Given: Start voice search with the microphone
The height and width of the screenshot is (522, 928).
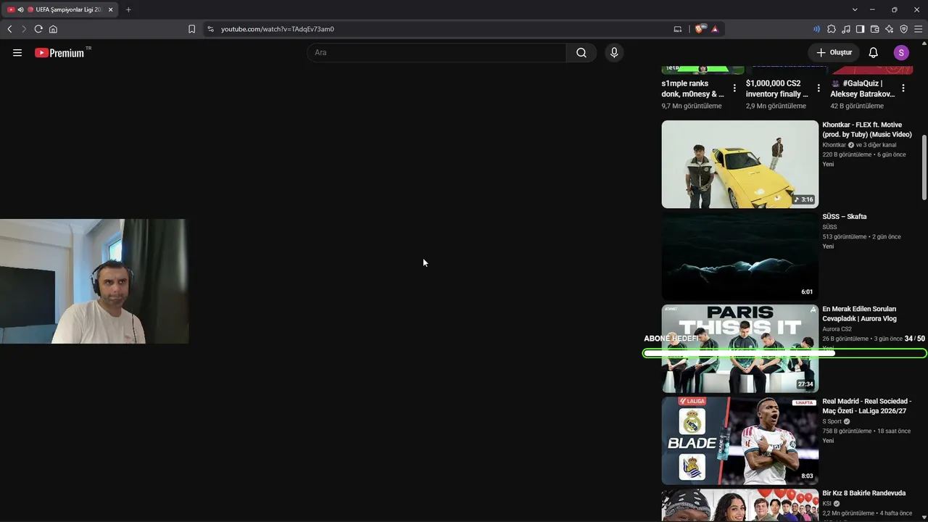Looking at the screenshot, I should point(614,53).
